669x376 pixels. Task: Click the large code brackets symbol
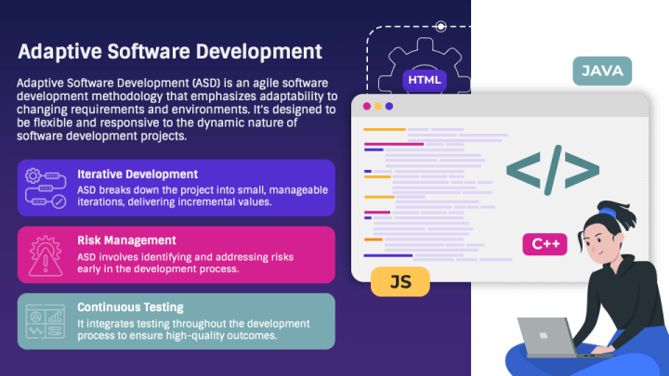pos(553,171)
